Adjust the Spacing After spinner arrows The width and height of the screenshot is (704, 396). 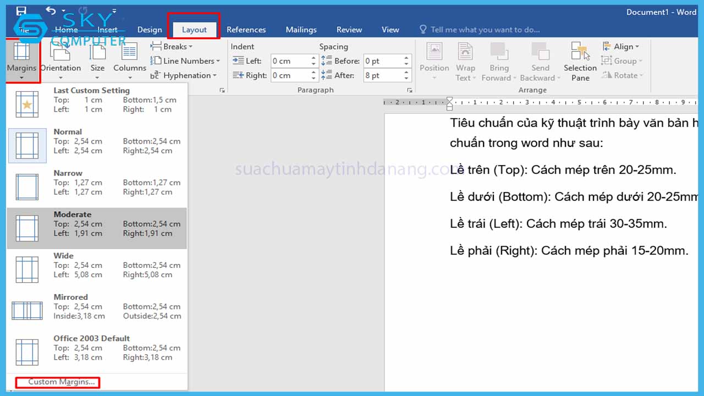point(407,75)
